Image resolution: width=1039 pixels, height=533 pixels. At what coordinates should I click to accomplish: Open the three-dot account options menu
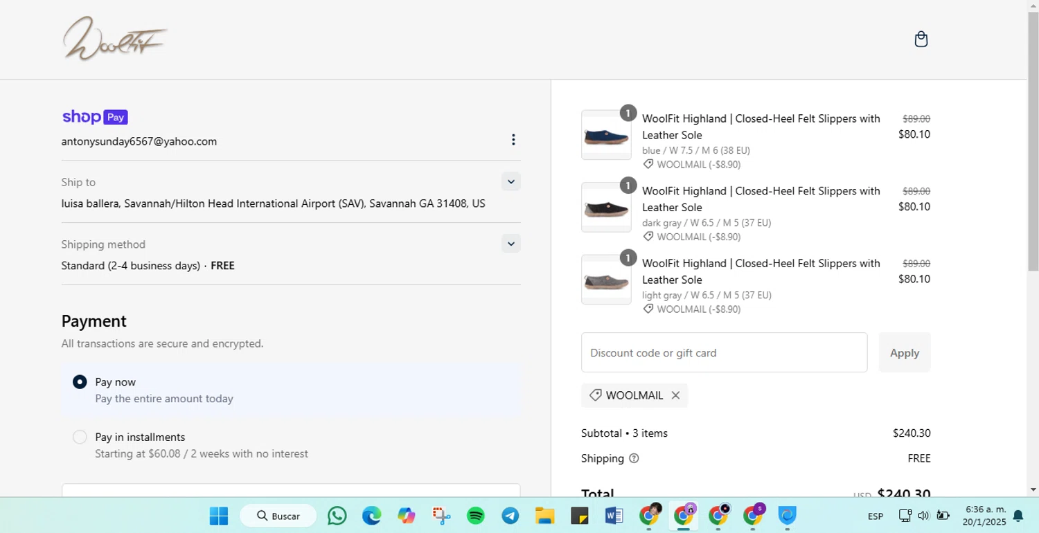(x=513, y=140)
